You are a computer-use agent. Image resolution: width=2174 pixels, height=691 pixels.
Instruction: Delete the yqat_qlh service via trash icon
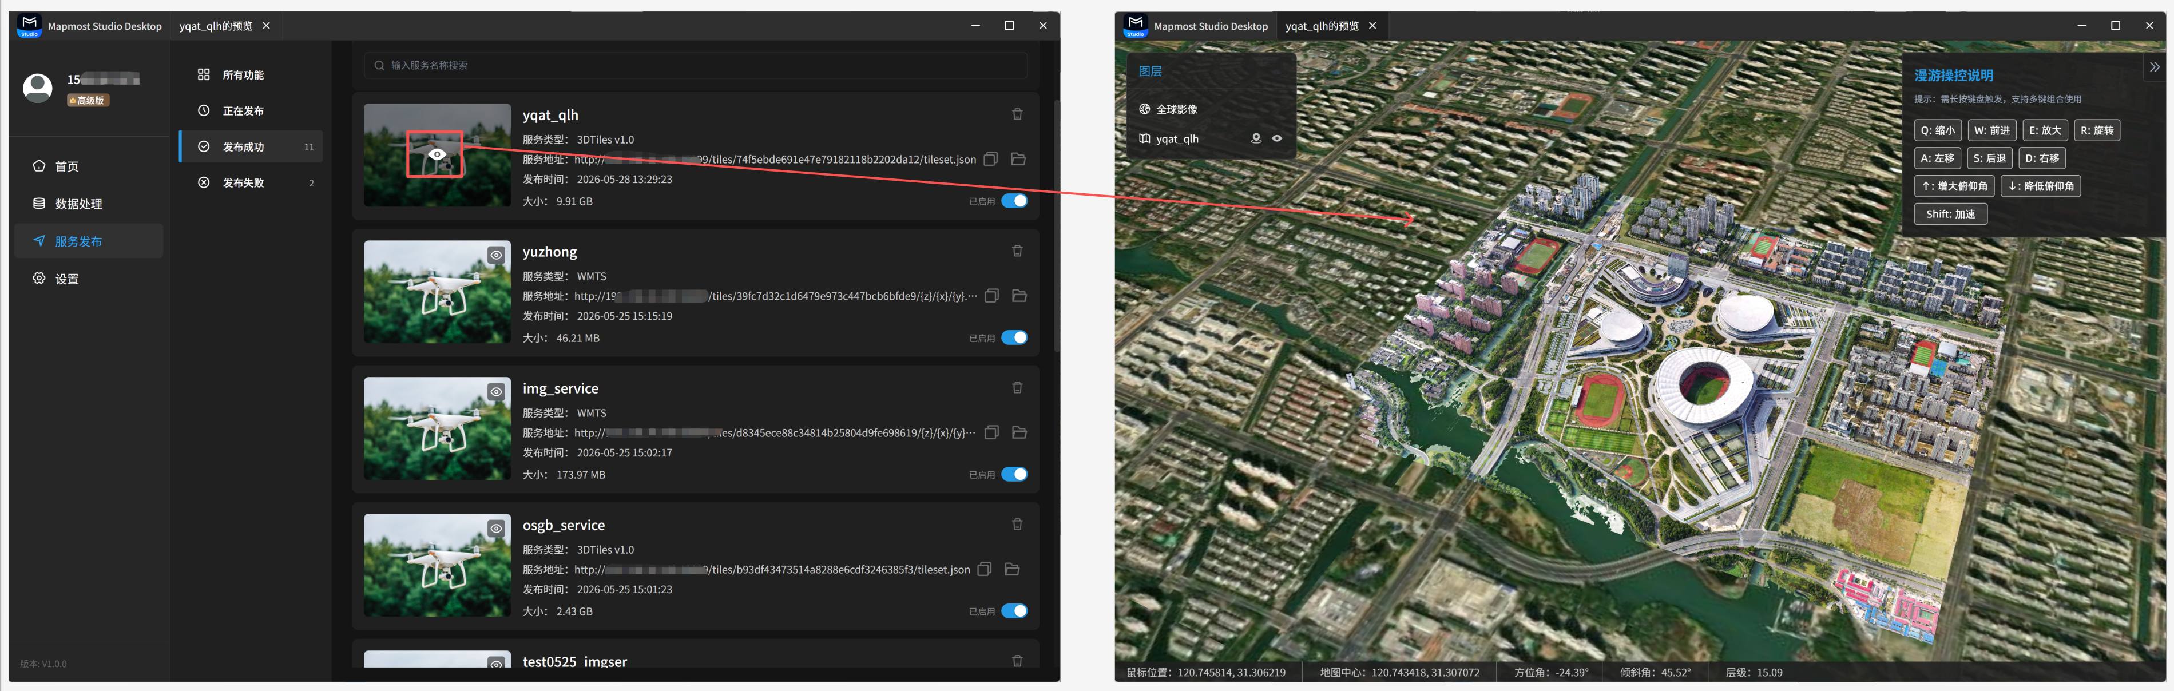[x=1017, y=114]
